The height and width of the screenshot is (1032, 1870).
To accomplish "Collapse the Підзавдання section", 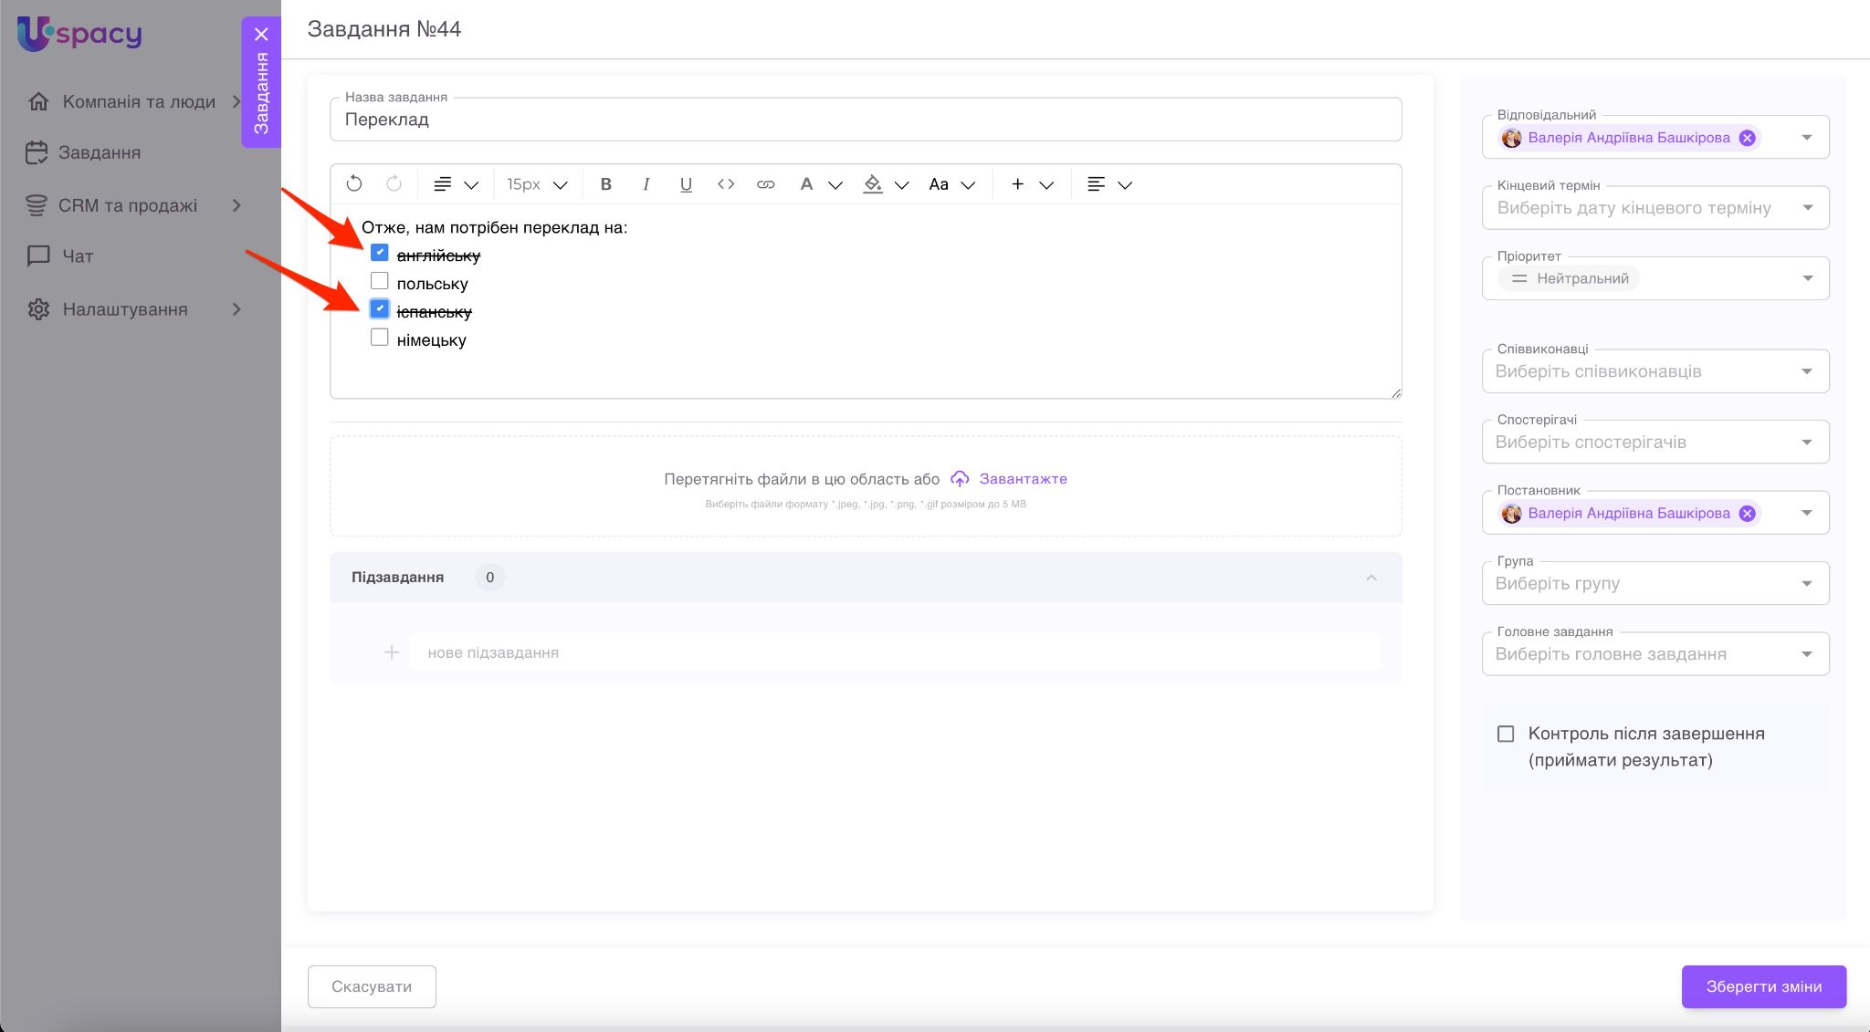I will pyautogui.click(x=1371, y=578).
